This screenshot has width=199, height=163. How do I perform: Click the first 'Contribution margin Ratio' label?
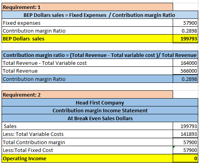point(87,31)
